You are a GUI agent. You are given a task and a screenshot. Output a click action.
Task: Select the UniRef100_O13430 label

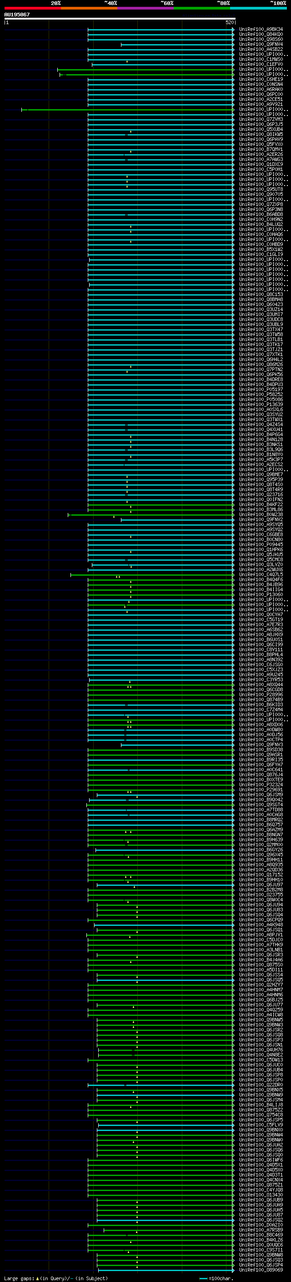[x=261, y=1194]
